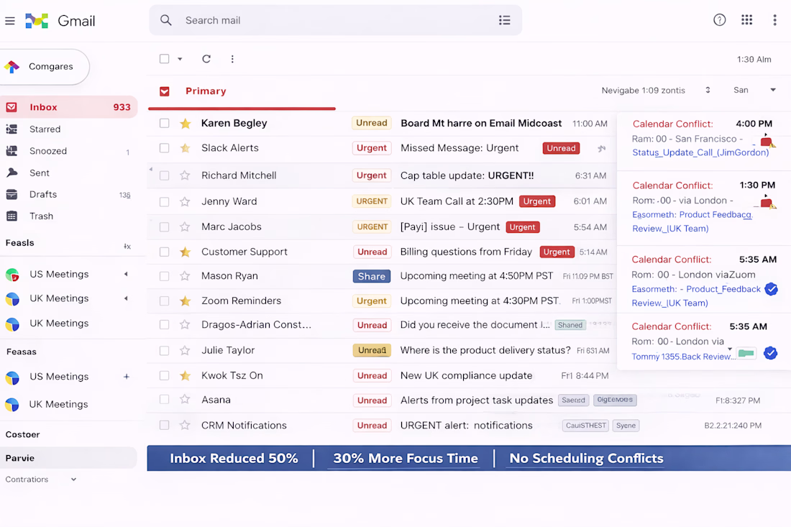Star the CRM Notifications email

pyautogui.click(x=185, y=425)
